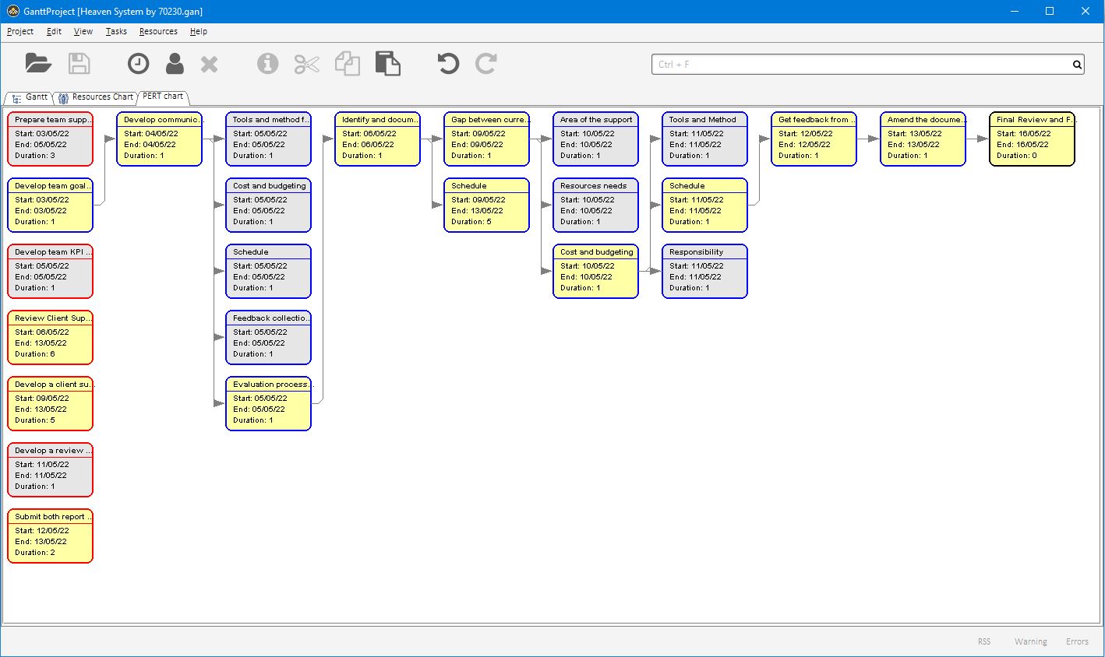Click the Warning status bar link
Image resolution: width=1105 pixels, height=657 pixels.
click(1030, 641)
